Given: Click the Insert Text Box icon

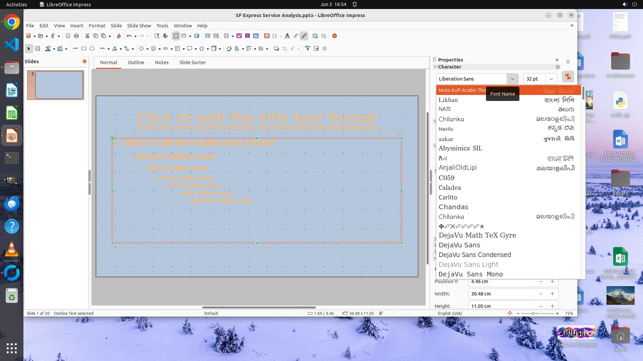Looking at the screenshot, I should pyautogui.click(x=267, y=36).
